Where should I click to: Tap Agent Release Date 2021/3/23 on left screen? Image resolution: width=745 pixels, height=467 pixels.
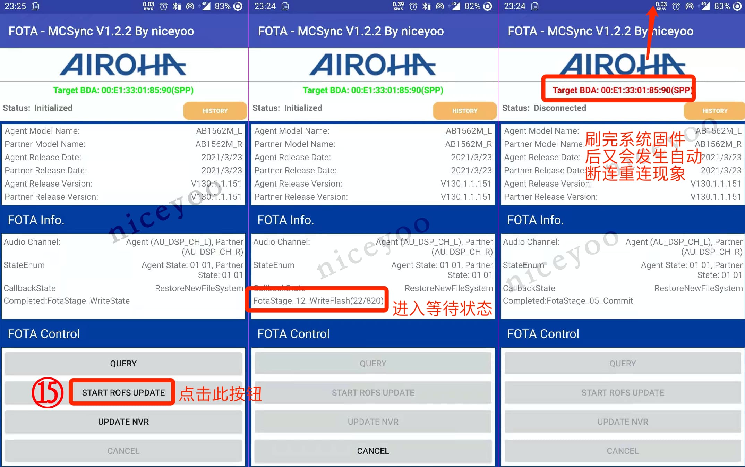click(222, 157)
